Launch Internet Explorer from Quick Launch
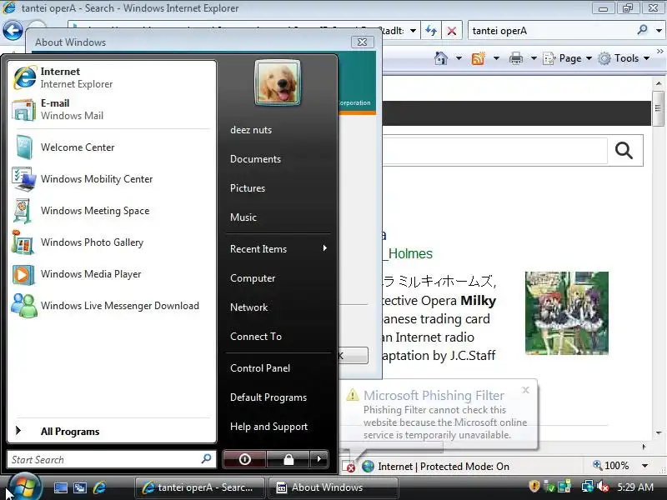Viewport: 667px width, 500px height. pos(99,487)
